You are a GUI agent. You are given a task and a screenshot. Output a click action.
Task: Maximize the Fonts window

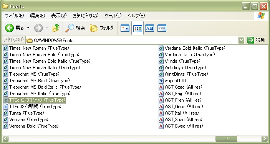pyautogui.click(x=255, y=6)
